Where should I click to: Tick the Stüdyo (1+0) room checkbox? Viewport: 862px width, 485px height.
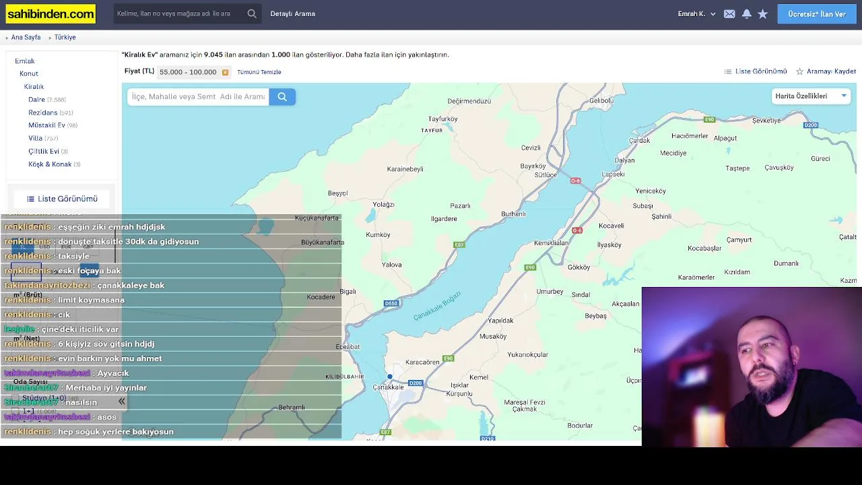(x=15, y=398)
